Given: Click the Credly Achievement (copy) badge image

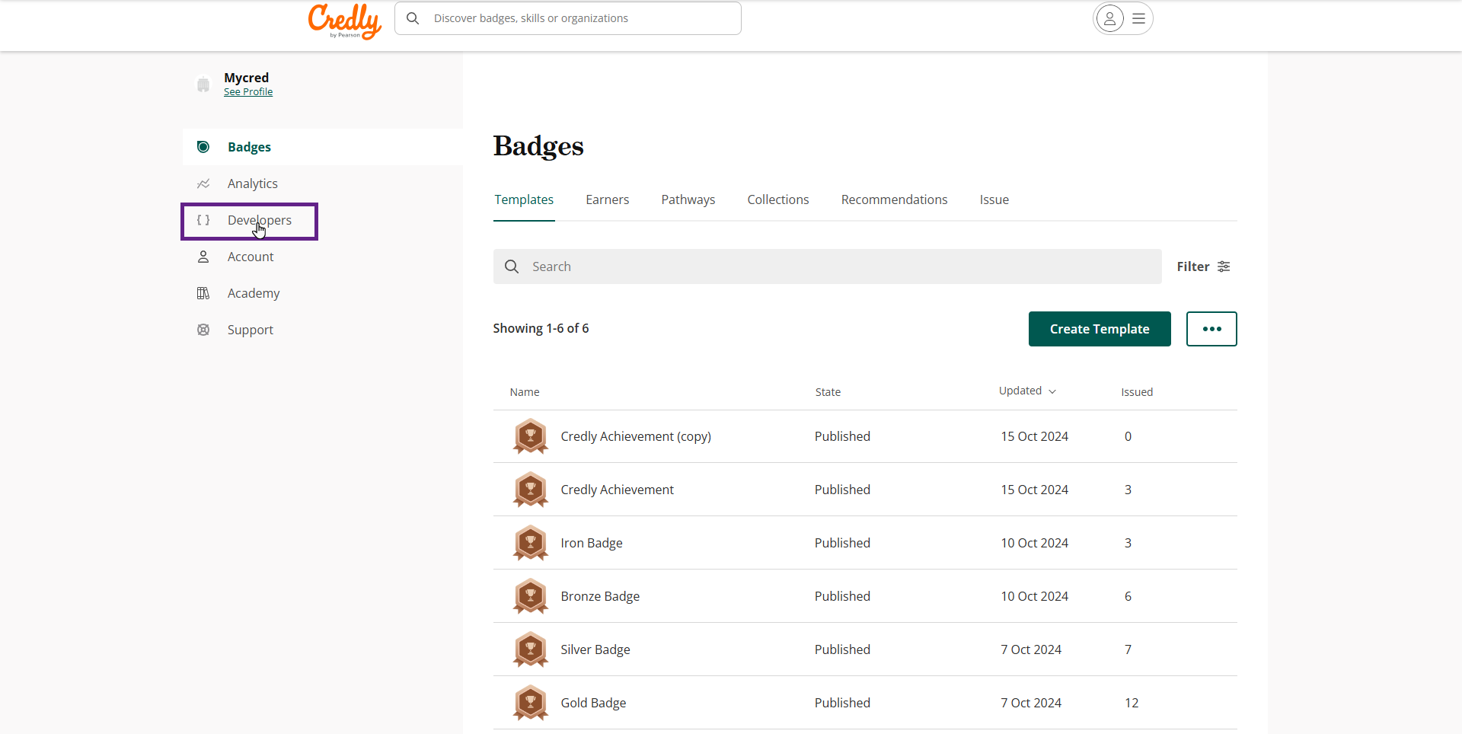Looking at the screenshot, I should [531, 436].
